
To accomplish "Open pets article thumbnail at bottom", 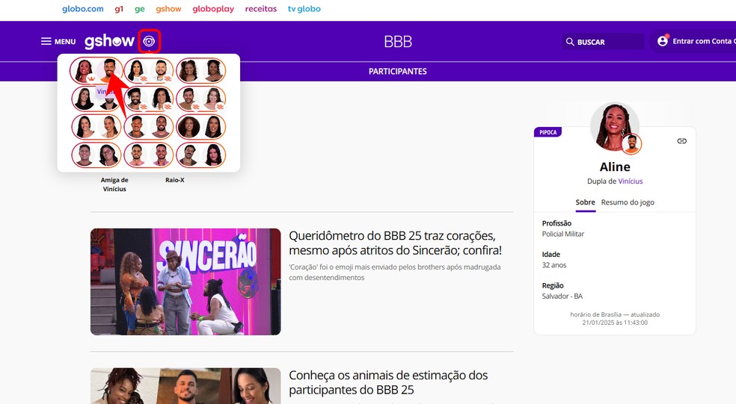I will coord(185,386).
